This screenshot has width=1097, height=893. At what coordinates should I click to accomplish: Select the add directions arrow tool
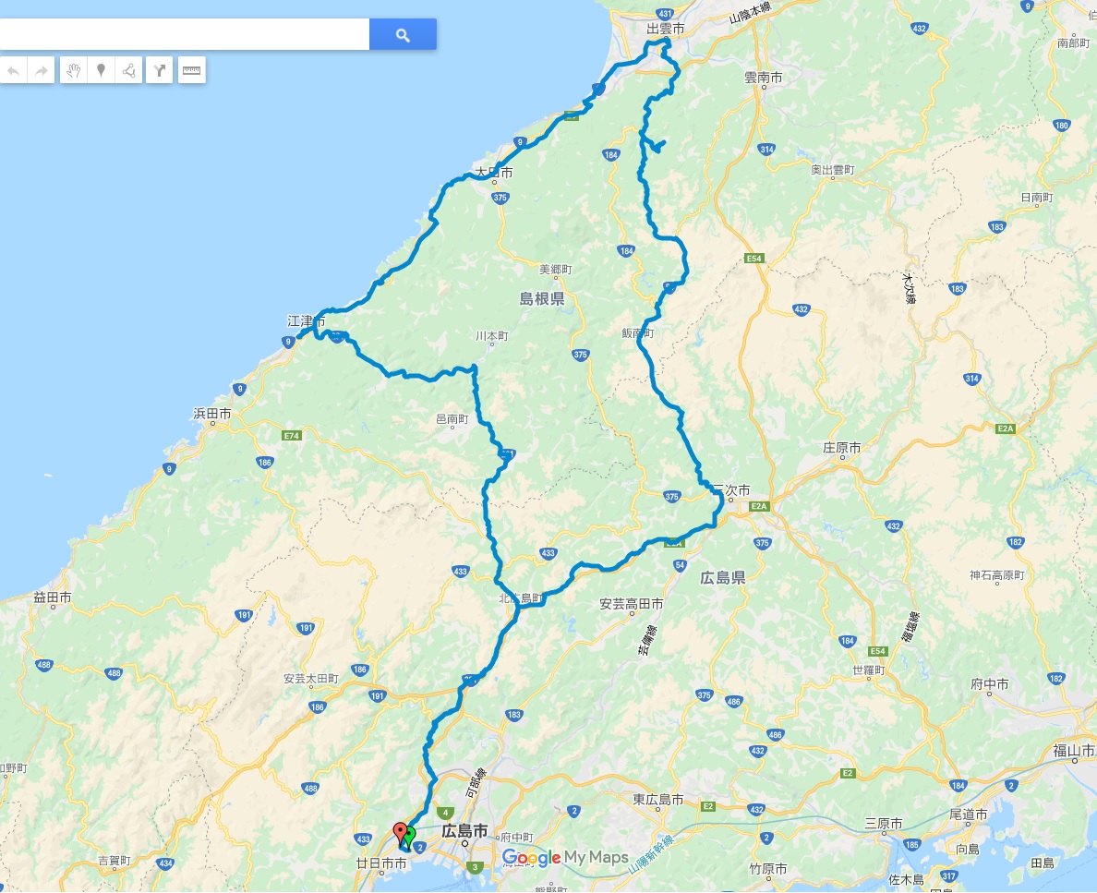click(160, 70)
